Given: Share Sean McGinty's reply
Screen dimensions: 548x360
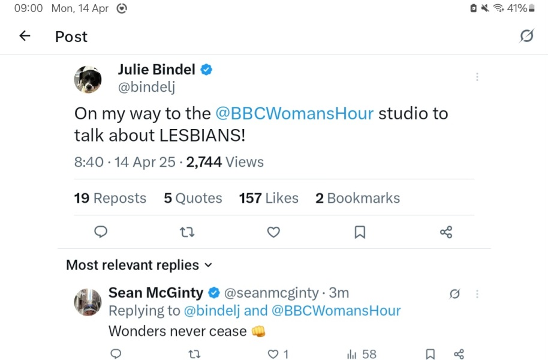Looking at the screenshot, I should 459,354.
